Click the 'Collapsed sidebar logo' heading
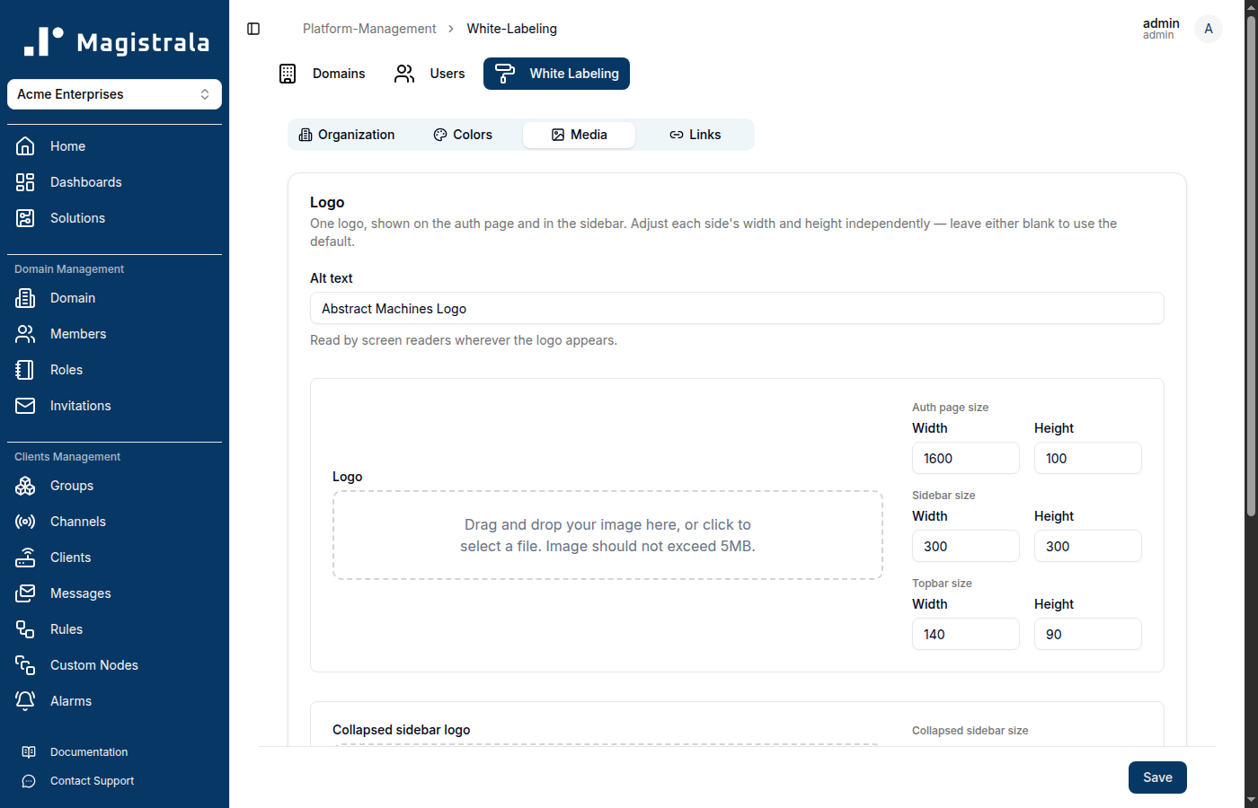This screenshot has height=808, width=1258. (402, 730)
